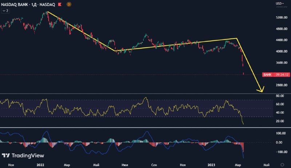Expand the collapsed indicators legend showing 2
291x168 pixels.
coord(5,11)
